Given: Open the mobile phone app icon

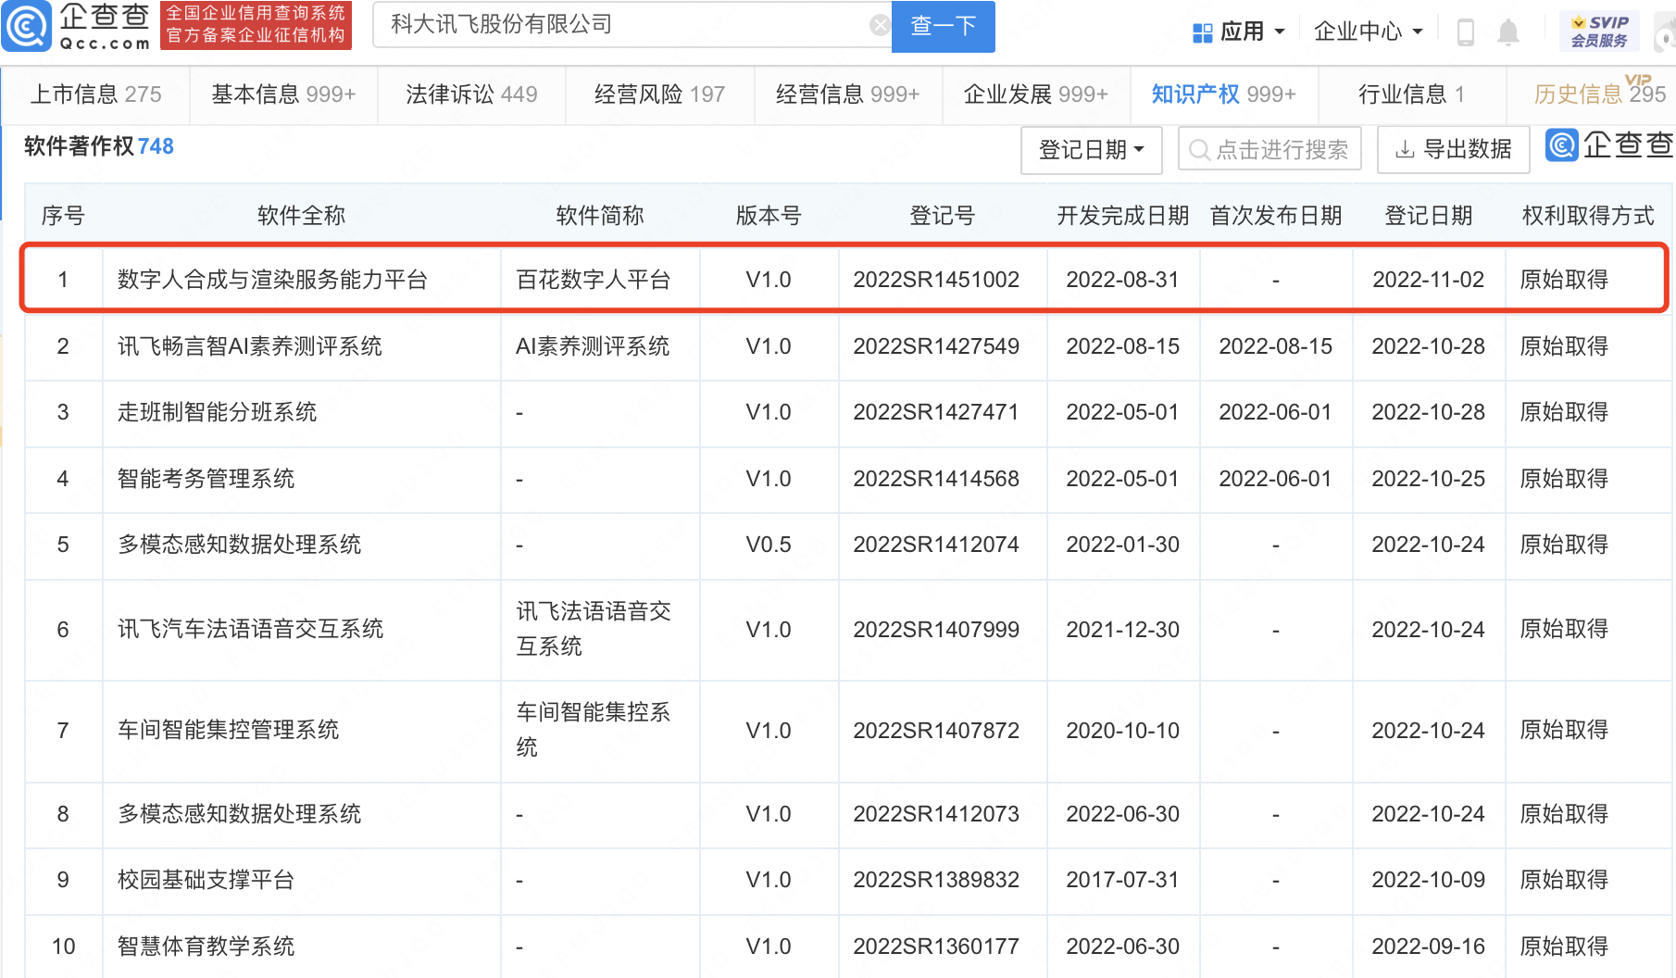Looking at the screenshot, I should (x=1465, y=32).
